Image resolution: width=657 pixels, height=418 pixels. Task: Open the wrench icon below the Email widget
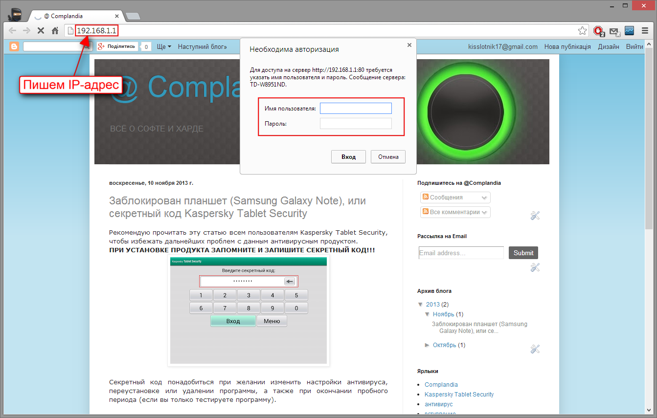(535, 267)
